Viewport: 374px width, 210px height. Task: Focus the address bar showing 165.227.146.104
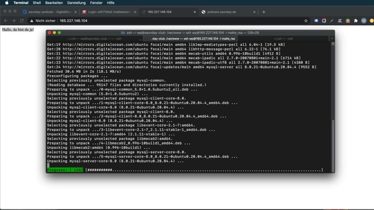pyautogui.click(x=74, y=21)
